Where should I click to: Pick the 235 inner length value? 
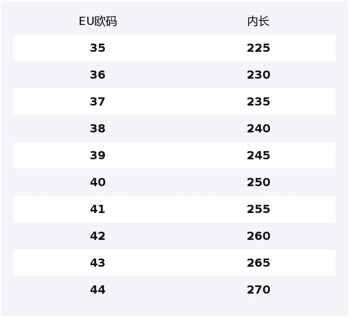coord(258,102)
